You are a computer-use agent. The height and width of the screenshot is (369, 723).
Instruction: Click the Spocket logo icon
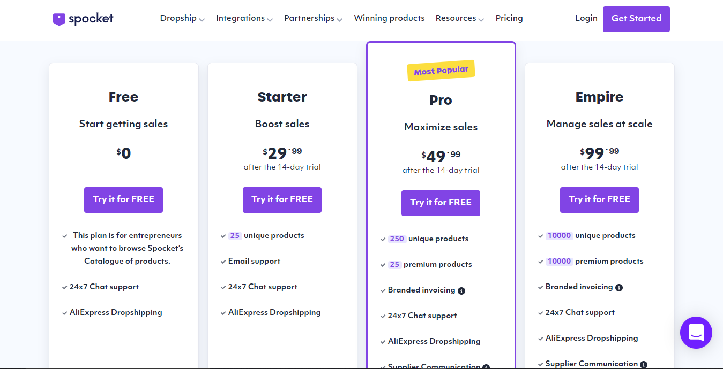coord(59,19)
